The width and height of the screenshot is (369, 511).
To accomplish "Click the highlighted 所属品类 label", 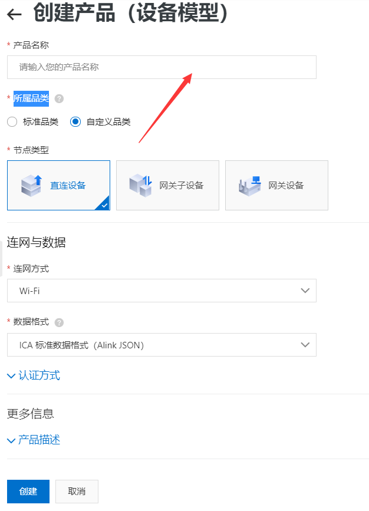I will point(31,98).
